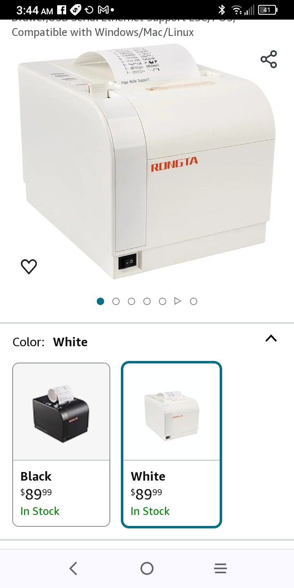Collapse the Color section chevron
294x588 pixels.
271,339
